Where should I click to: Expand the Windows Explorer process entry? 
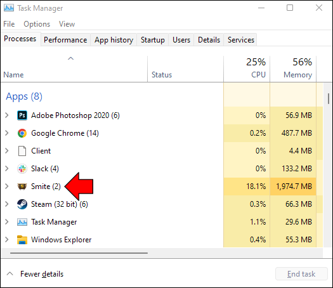pos(7,240)
